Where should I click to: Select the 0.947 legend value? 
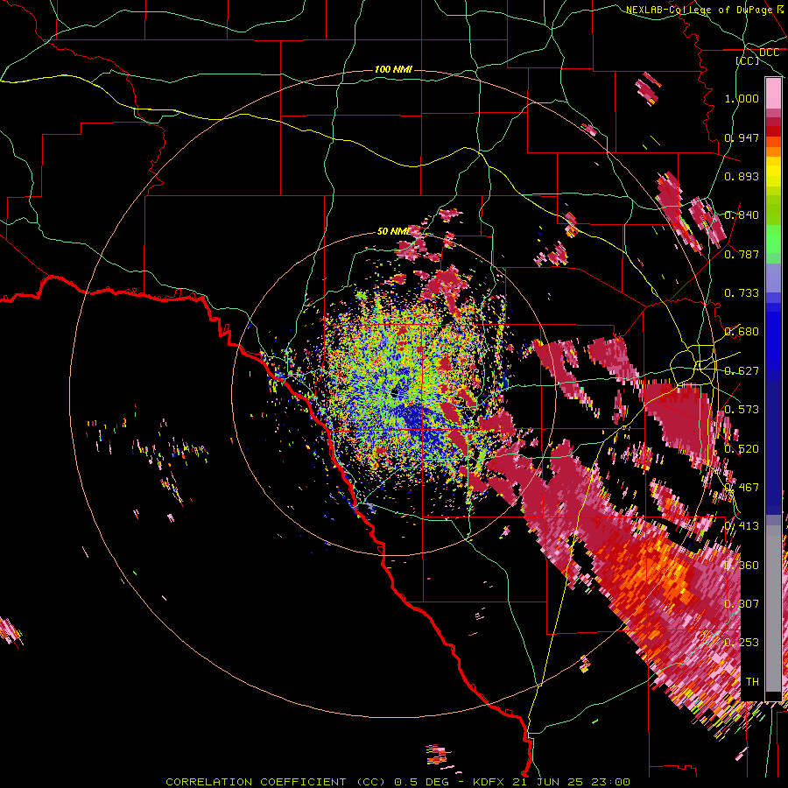742,137
